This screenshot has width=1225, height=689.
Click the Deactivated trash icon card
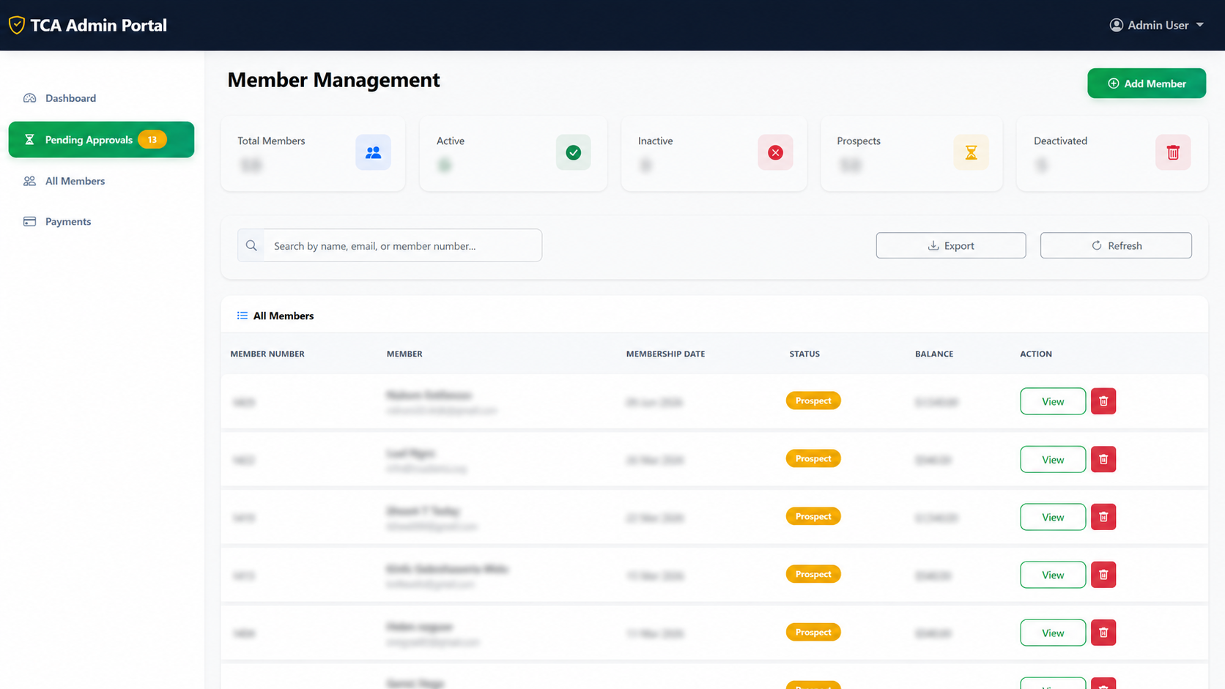1173,152
